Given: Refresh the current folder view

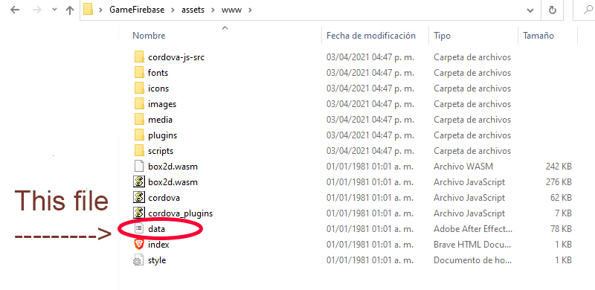Looking at the screenshot, I should [x=553, y=10].
